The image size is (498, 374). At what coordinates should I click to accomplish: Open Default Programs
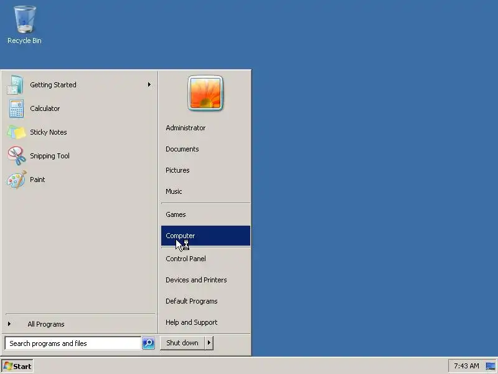click(x=205, y=301)
